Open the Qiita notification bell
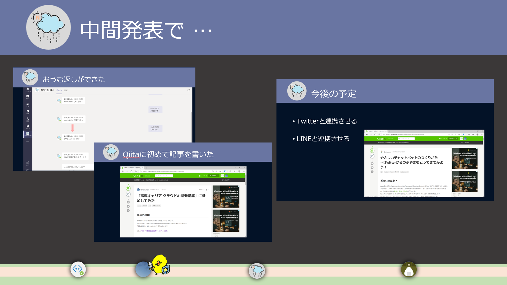The image size is (507, 285). click(222, 176)
